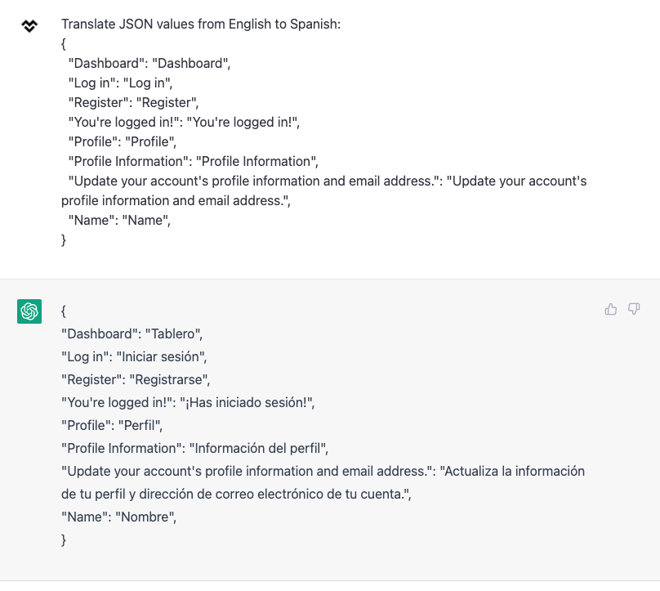Click the translated line containing "Iniciar sesión"
The width and height of the screenshot is (660, 591).
tap(134, 356)
